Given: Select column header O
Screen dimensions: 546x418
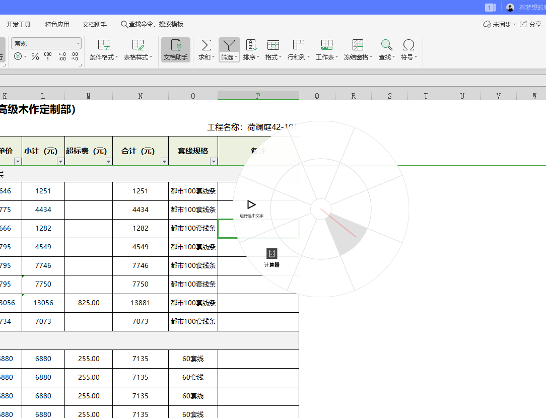Looking at the screenshot, I should pyautogui.click(x=193, y=96).
